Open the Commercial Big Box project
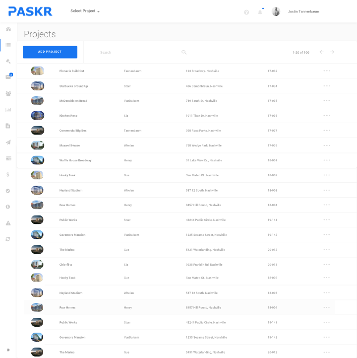This screenshot has height=358, width=357. [73, 131]
